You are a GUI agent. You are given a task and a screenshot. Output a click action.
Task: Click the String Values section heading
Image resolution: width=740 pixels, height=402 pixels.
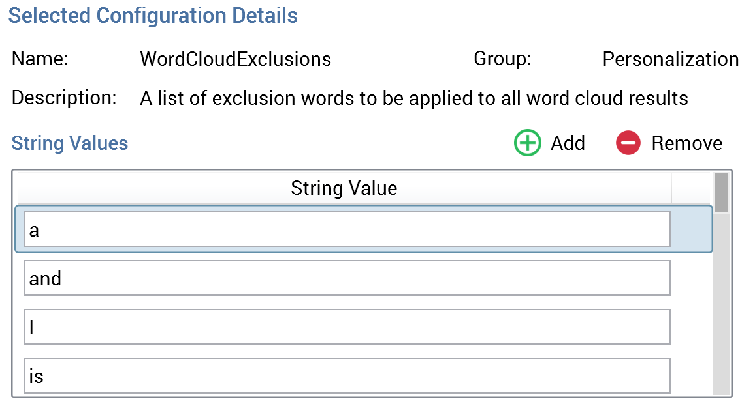tap(70, 143)
